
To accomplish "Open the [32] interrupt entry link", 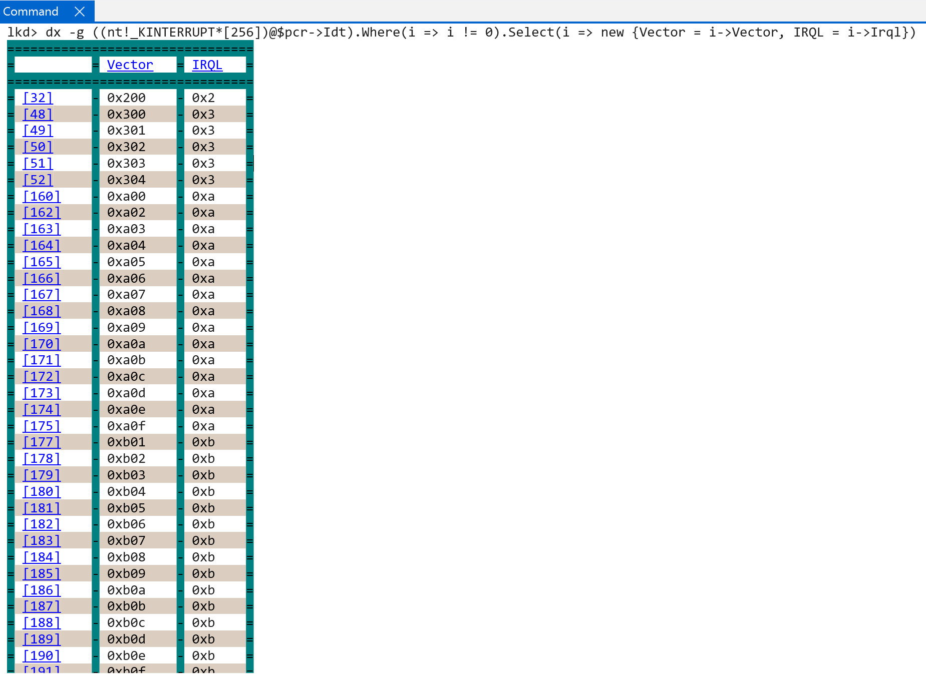I will pyautogui.click(x=38, y=98).
